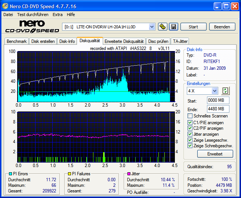Click the Start 0000 MB input field

(218, 100)
